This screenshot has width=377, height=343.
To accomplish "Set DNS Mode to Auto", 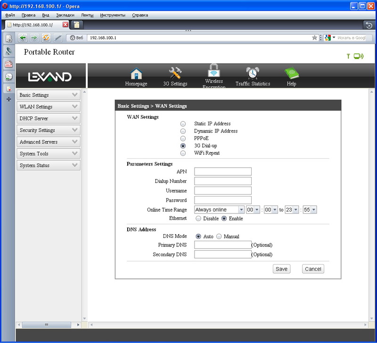I will click(198, 237).
